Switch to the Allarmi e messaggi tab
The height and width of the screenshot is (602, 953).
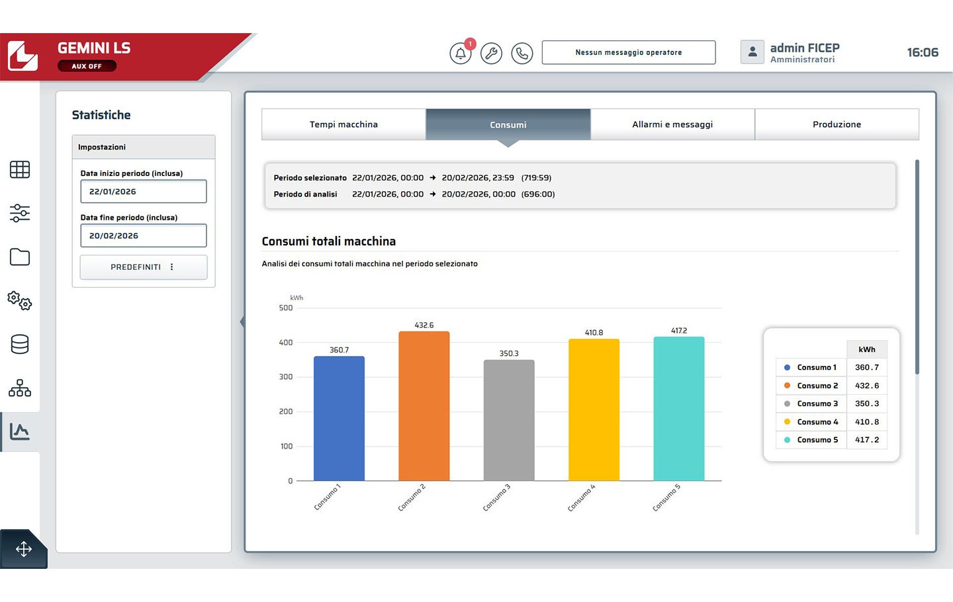pyautogui.click(x=672, y=124)
